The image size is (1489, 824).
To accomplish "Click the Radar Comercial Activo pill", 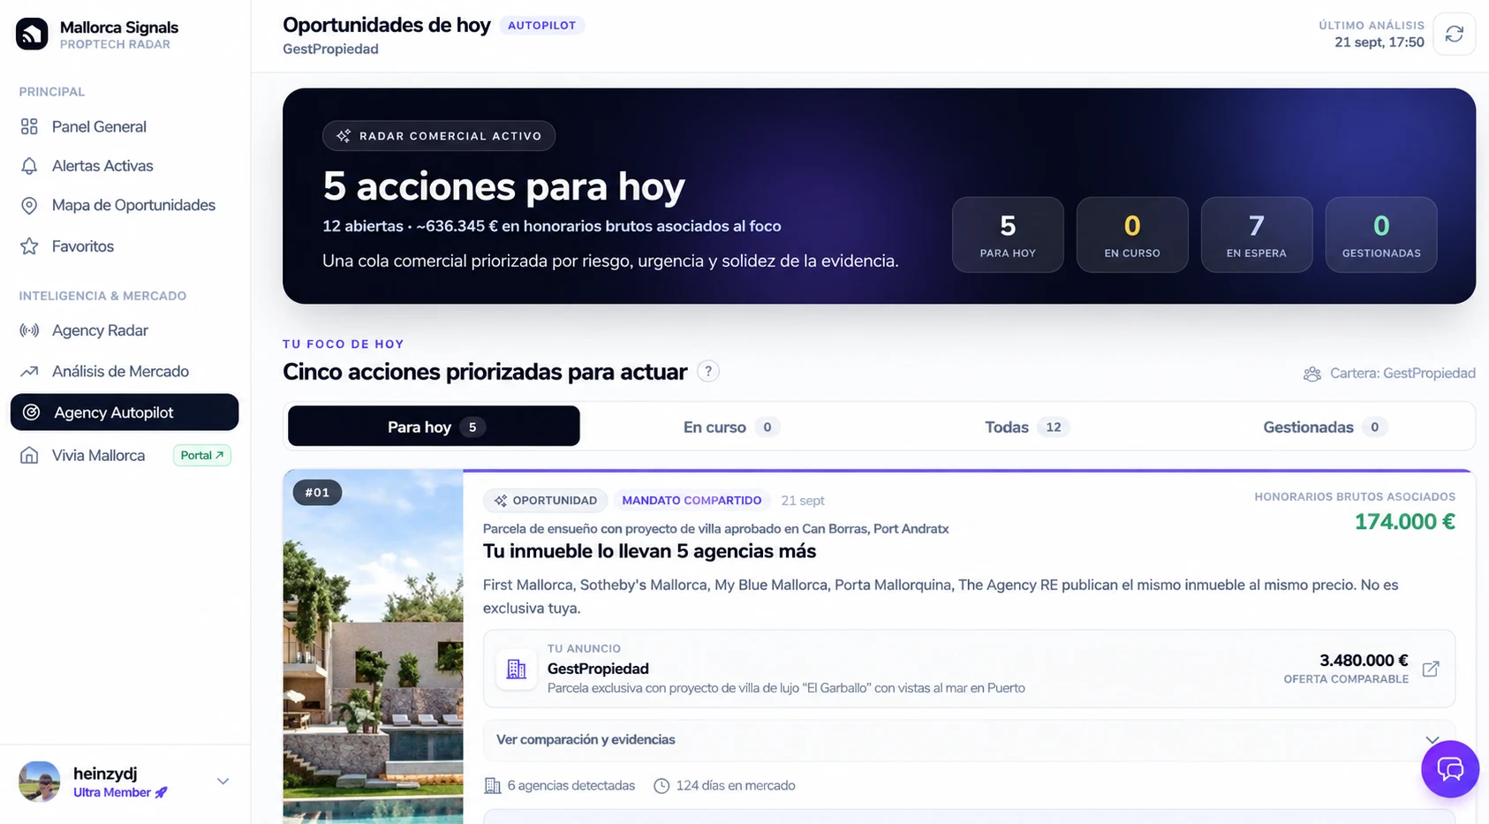I will coord(439,136).
